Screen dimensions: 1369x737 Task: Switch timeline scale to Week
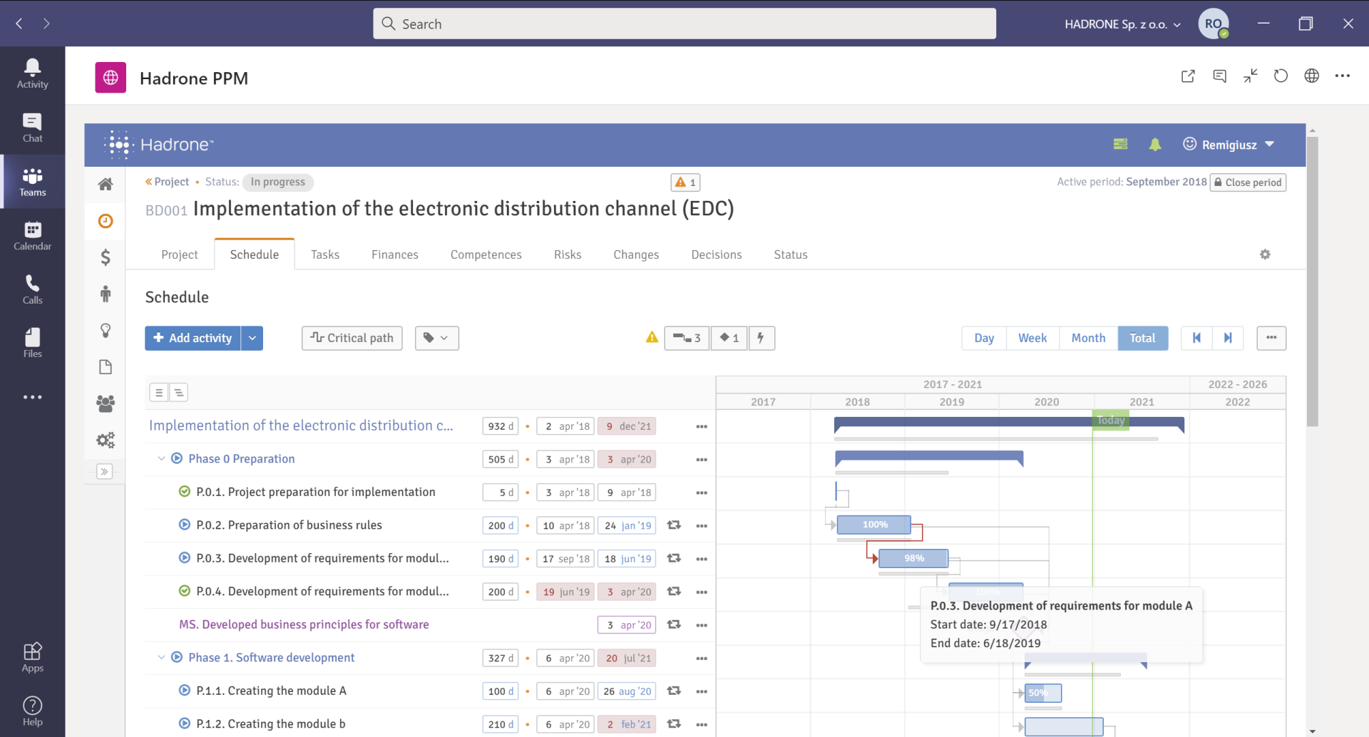point(1032,338)
